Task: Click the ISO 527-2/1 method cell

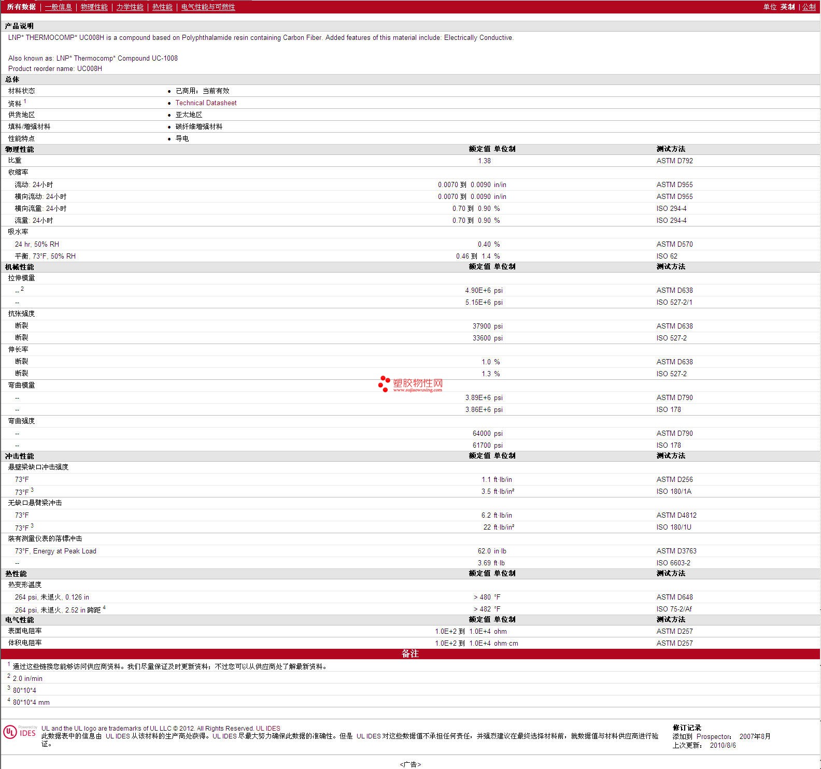Action: (674, 302)
